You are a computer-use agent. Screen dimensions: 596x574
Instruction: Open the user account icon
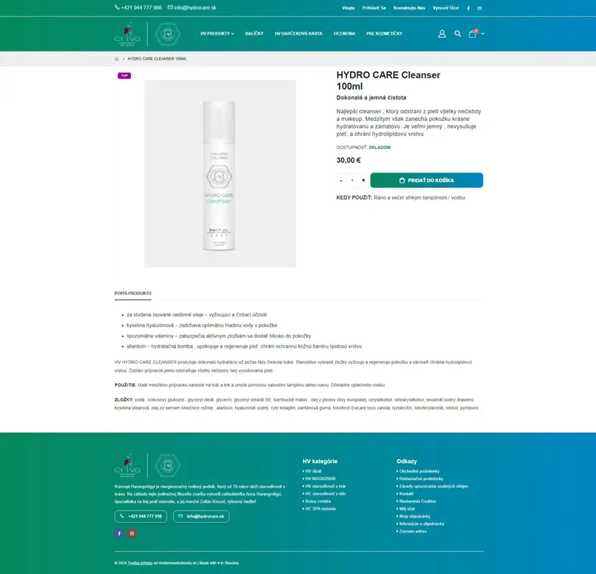pos(441,34)
